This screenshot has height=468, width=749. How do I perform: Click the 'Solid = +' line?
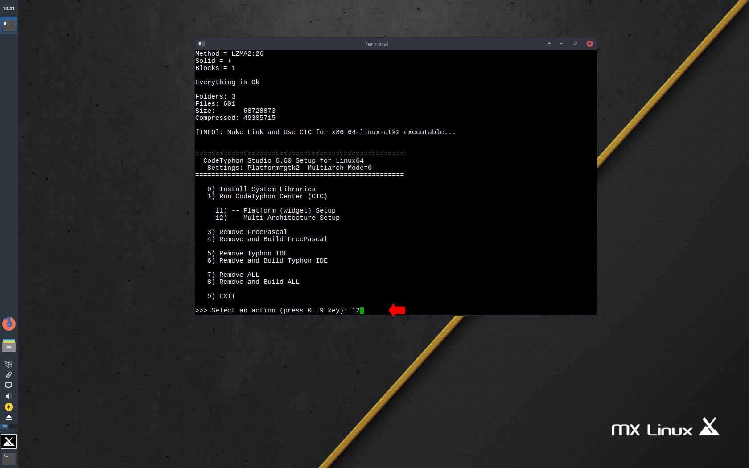213,61
